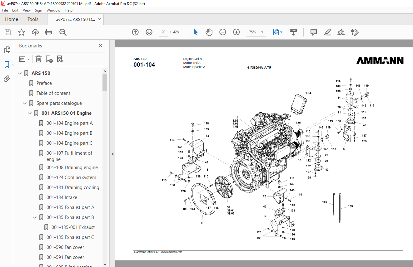Open 001-591 Fan cover bookmark
Screen dimensions: 413x267
[65, 257]
